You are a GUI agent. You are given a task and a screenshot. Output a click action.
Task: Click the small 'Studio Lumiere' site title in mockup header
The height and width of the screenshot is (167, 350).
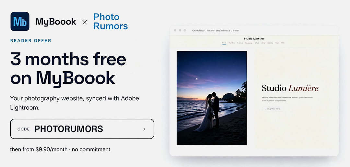(254, 39)
